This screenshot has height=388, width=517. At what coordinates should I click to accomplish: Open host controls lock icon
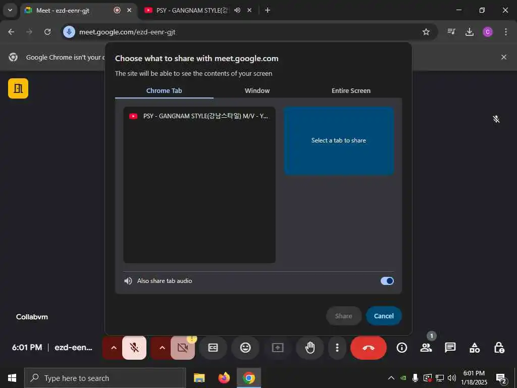(x=499, y=348)
